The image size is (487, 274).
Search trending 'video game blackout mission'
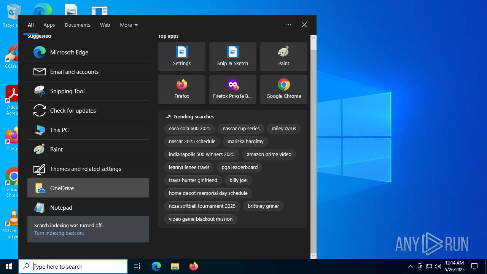pyautogui.click(x=201, y=219)
